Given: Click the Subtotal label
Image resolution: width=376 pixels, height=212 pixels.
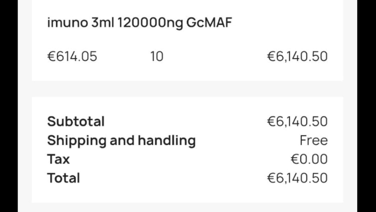Looking at the screenshot, I should [x=76, y=121].
